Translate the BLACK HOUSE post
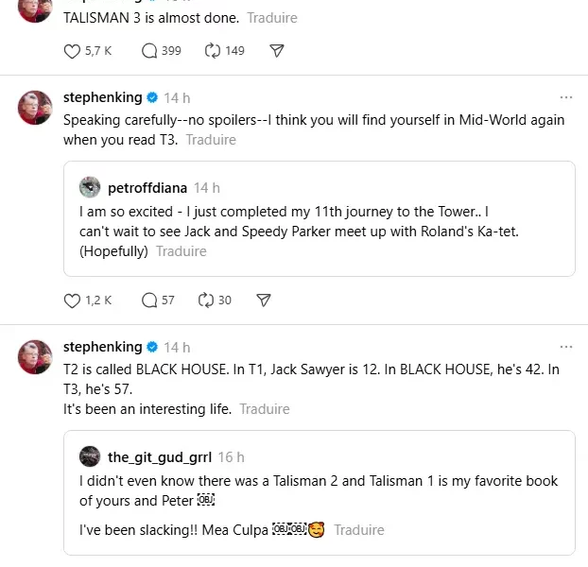 [265, 409]
